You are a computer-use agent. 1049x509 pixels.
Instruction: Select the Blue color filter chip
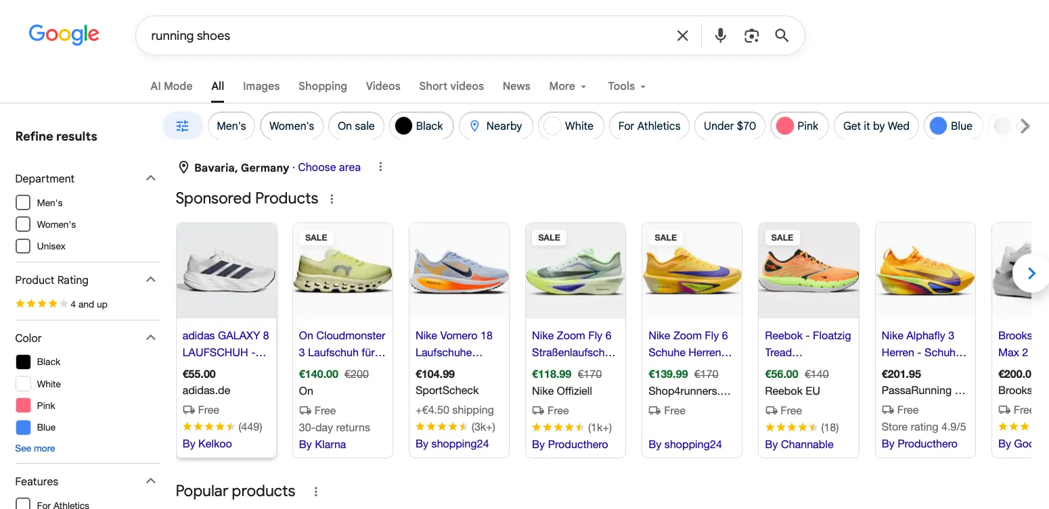[953, 126]
